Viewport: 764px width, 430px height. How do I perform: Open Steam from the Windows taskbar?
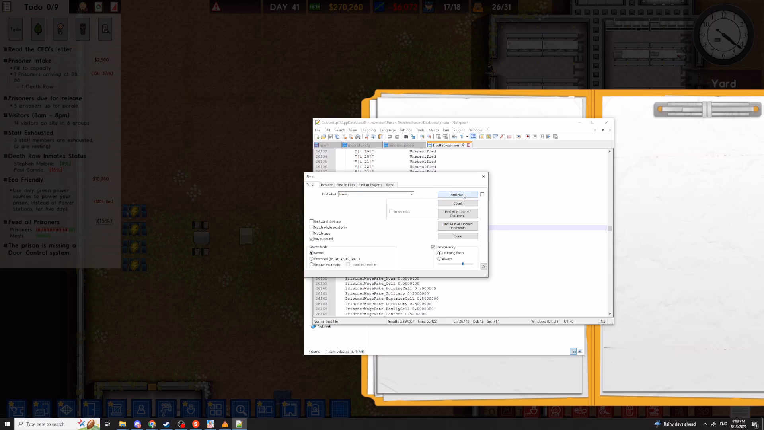pyautogui.click(x=166, y=424)
